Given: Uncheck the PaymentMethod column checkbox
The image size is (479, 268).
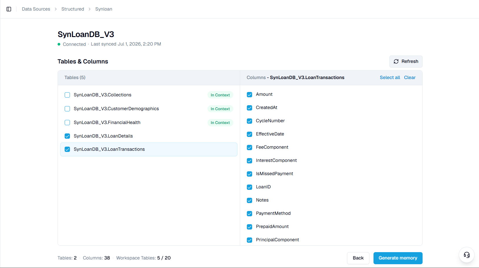Looking at the screenshot, I should pos(249,214).
